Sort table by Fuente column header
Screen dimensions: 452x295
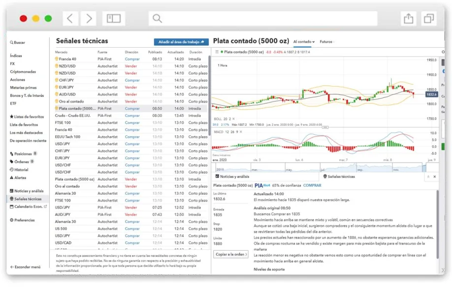102,52
